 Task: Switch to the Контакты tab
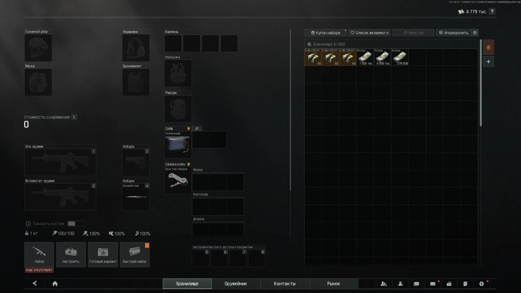click(x=285, y=284)
